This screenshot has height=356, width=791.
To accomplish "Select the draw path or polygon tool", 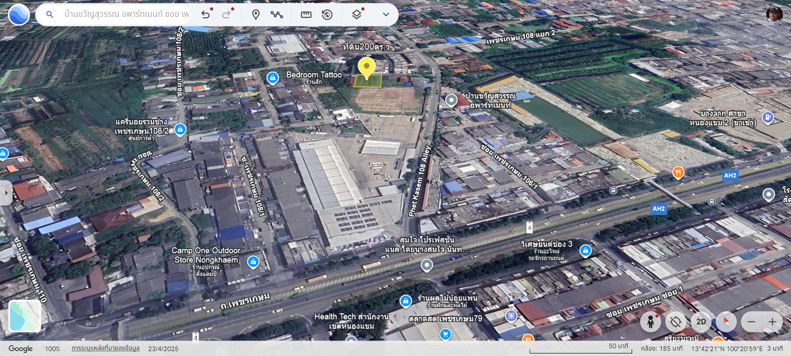I will click(x=276, y=15).
